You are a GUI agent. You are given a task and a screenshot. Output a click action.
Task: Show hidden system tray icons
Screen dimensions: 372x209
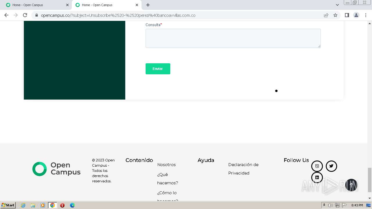(324, 205)
